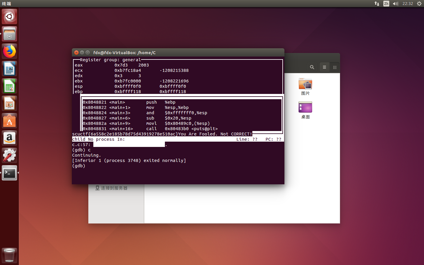The width and height of the screenshot is (424, 265).
Task: Click the and $0xfffffff0,%esp instruction line
Action: tap(145, 113)
